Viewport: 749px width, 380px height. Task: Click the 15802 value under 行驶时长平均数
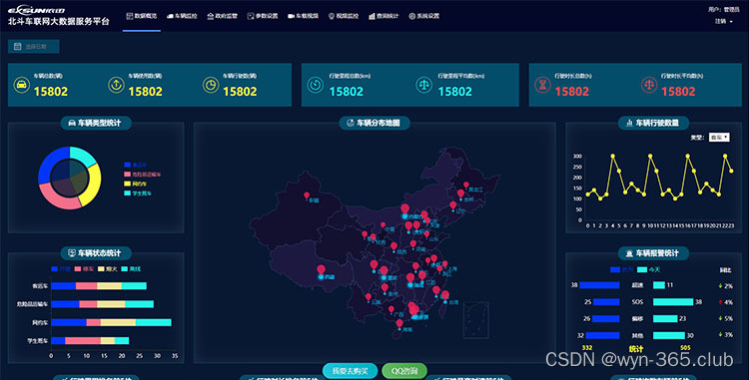[x=678, y=92]
